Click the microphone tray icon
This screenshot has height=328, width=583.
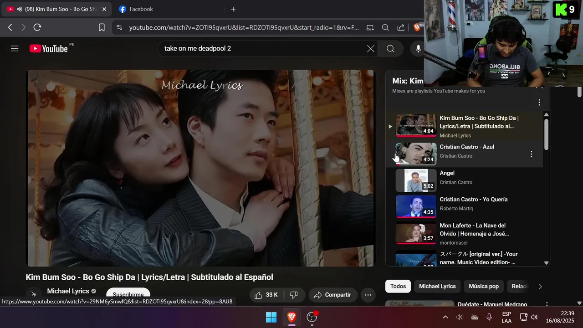click(489, 317)
